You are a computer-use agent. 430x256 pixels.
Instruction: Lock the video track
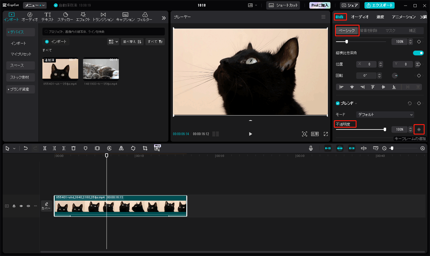[x=14, y=206]
